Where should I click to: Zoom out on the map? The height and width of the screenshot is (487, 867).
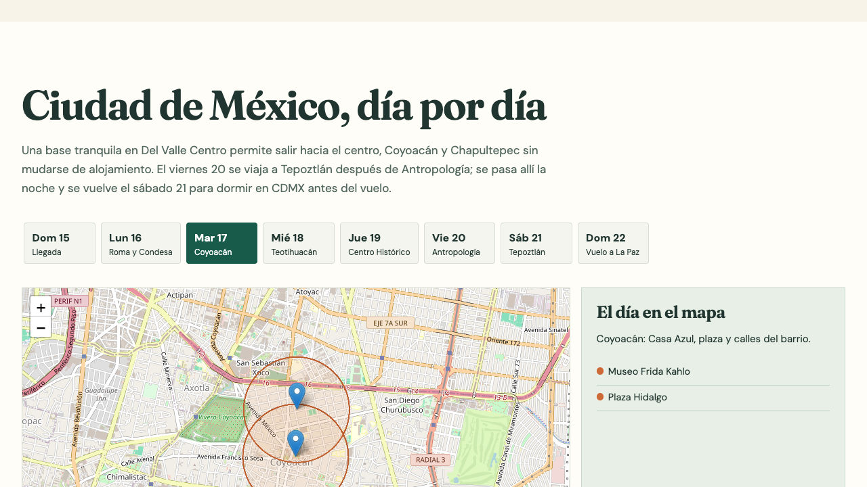pos(41,327)
